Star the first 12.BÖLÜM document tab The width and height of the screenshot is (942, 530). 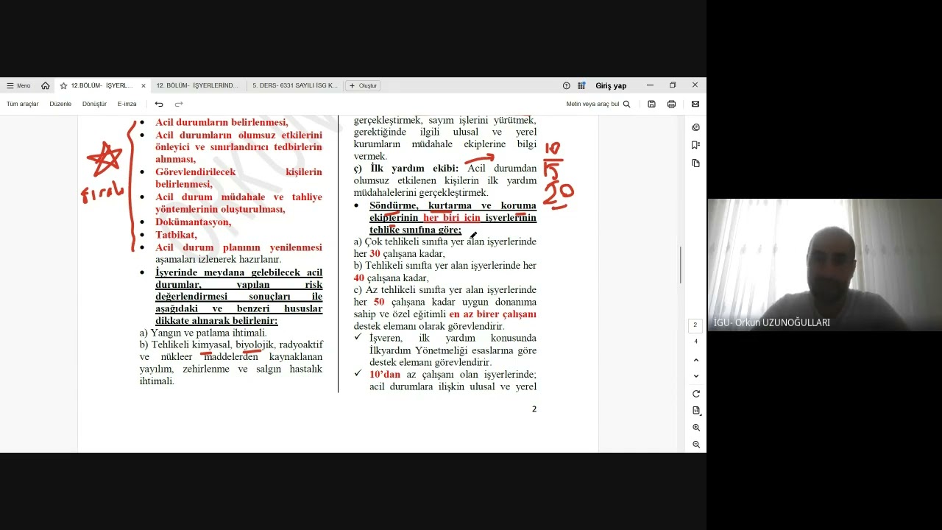point(63,85)
